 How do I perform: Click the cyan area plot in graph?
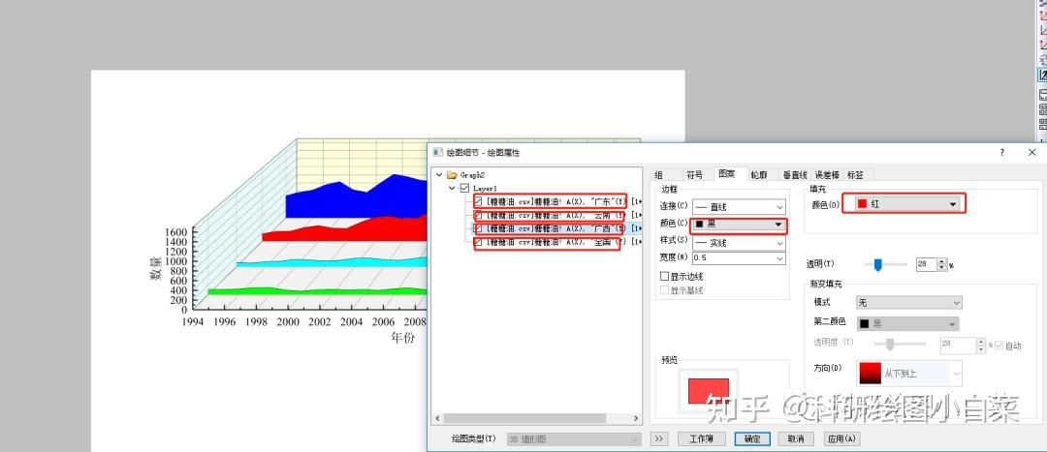(333, 262)
